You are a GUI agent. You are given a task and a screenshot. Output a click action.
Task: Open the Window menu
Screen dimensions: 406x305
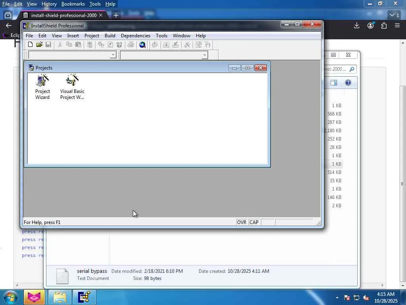pyautogui.click(x=182, y=35)
